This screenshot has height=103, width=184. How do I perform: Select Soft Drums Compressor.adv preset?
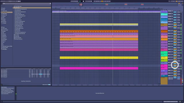click(x=21, y=32)
